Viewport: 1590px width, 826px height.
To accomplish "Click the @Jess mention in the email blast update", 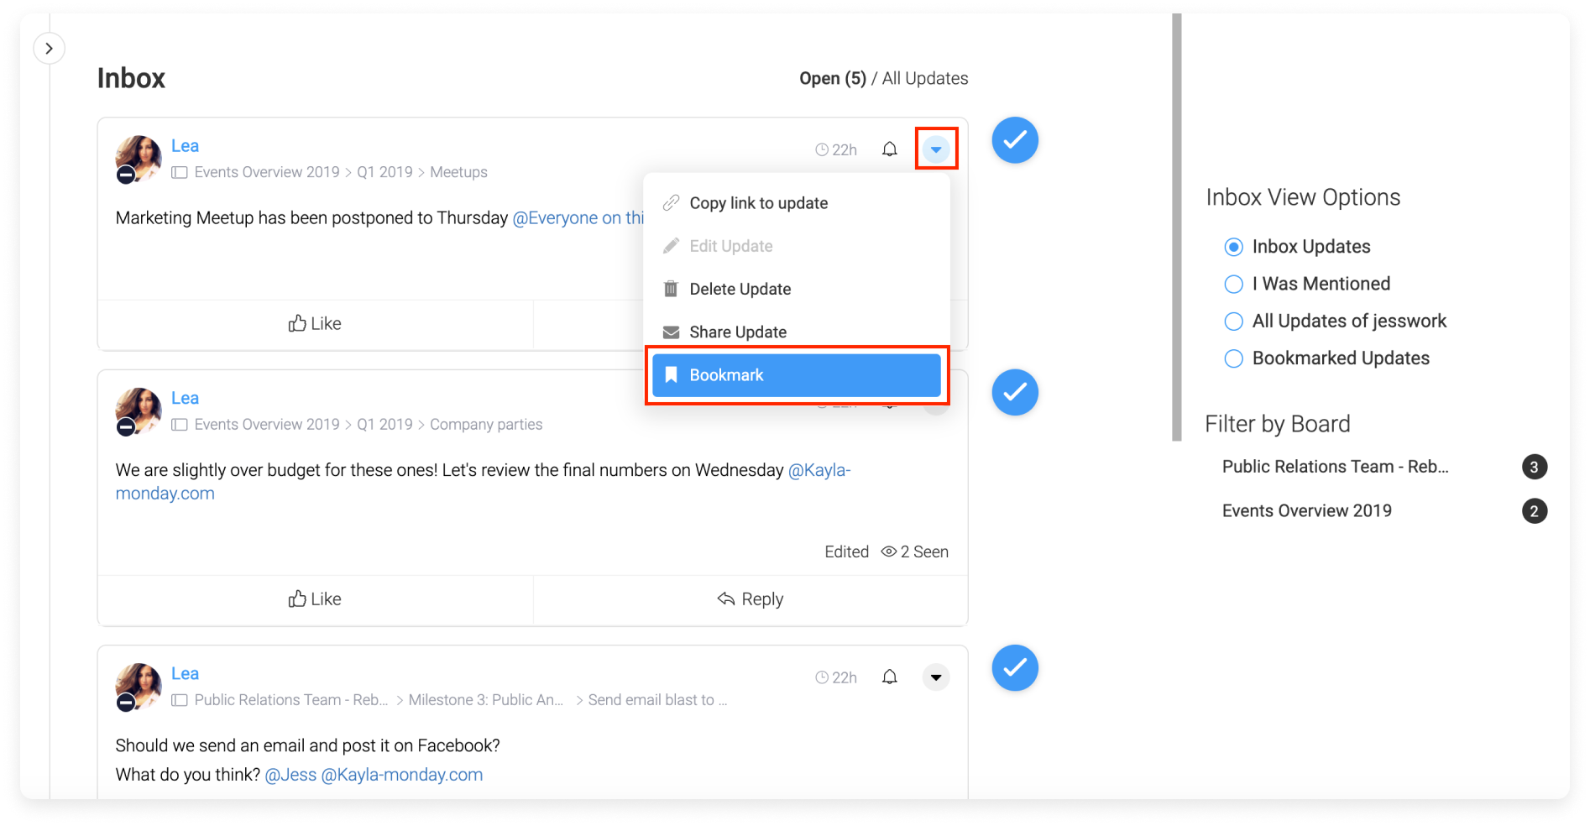I will [290, 775].
